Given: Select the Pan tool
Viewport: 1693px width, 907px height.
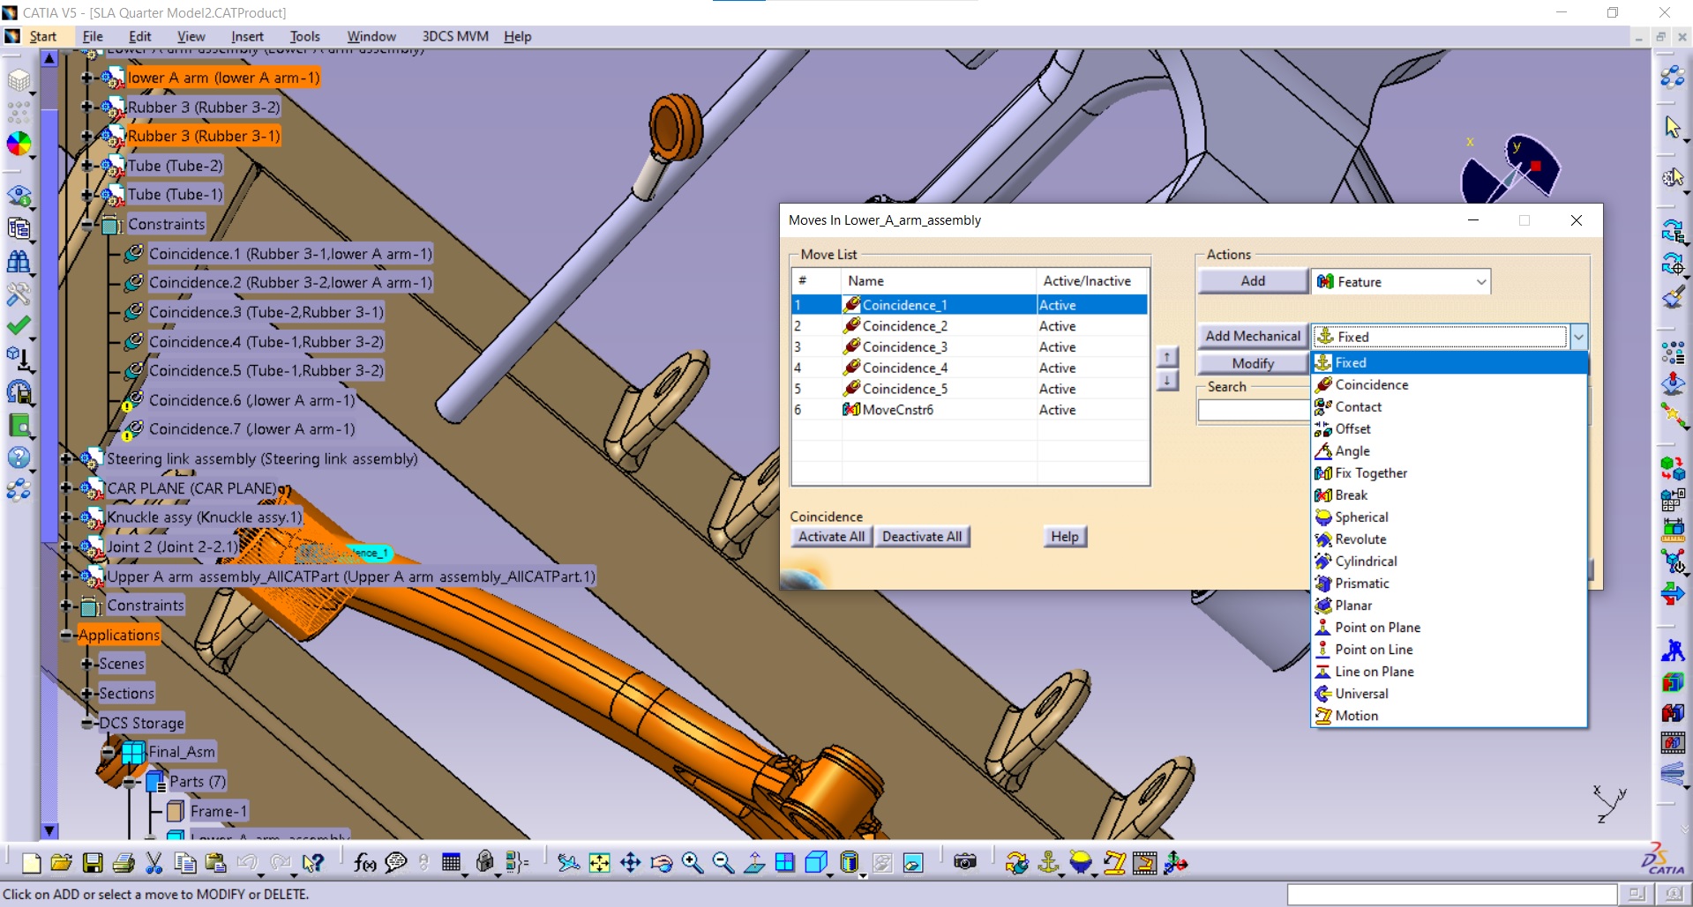Looking at the screenshot, I should (x=630, y=865).
